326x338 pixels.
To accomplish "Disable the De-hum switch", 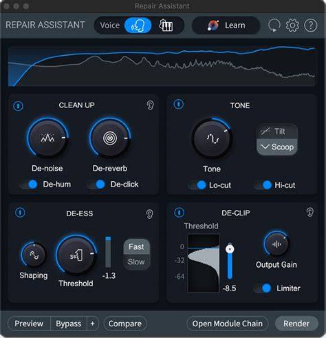I will tap(29, 184).
